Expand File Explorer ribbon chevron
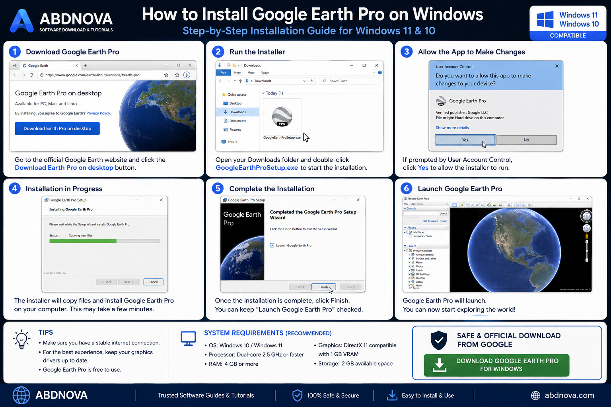The height and width of the screenshot is (407, 611). coord(374,72)
